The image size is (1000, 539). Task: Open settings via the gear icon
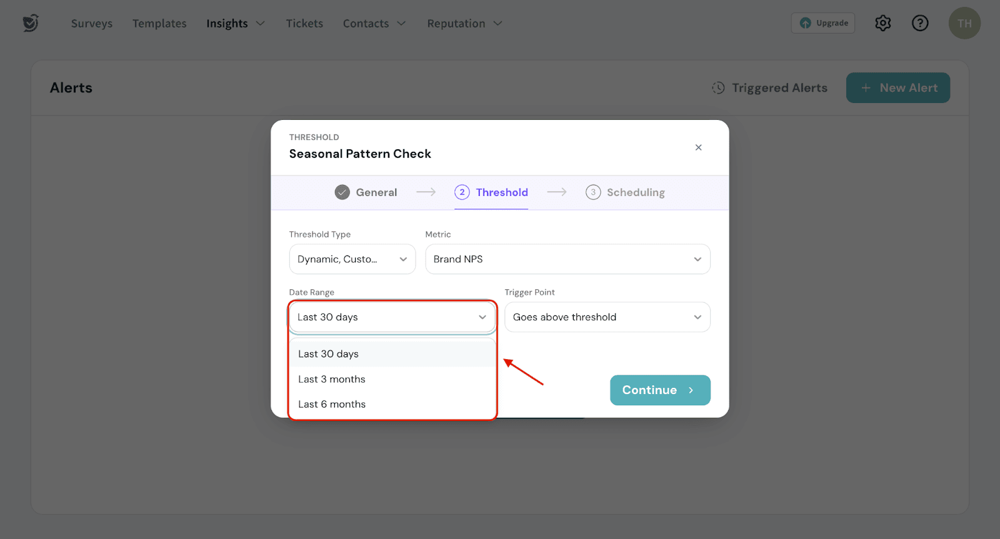click(x=882, y=23)
